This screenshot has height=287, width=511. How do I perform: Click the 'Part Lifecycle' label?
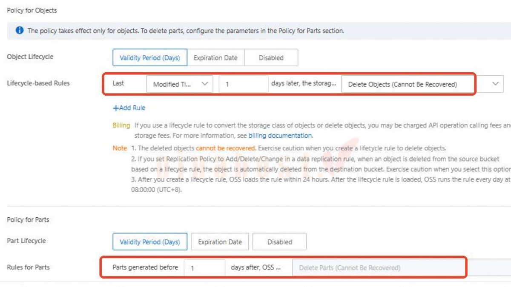pos(26,241)
